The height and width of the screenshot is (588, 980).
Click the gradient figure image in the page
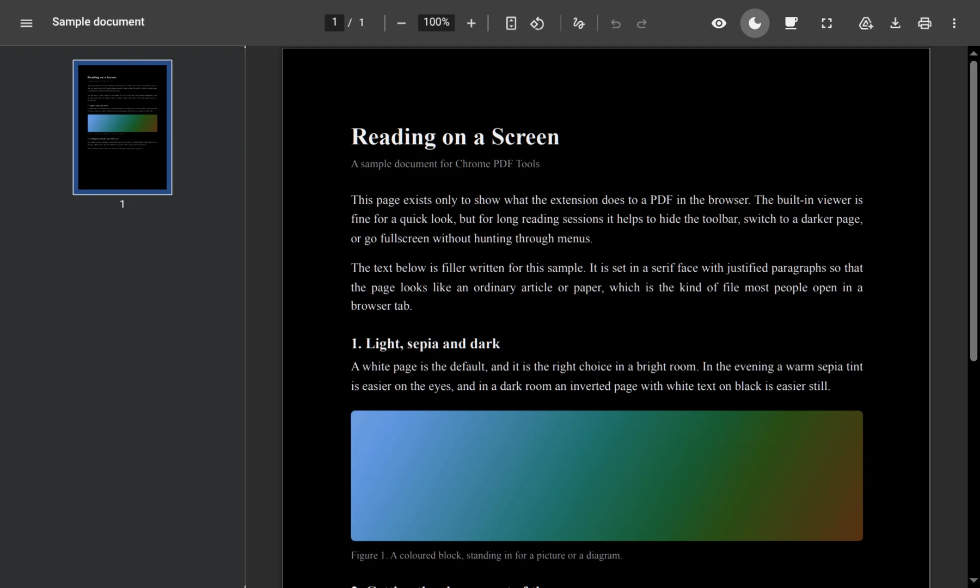pyautogui.click(x=607, y=476)
